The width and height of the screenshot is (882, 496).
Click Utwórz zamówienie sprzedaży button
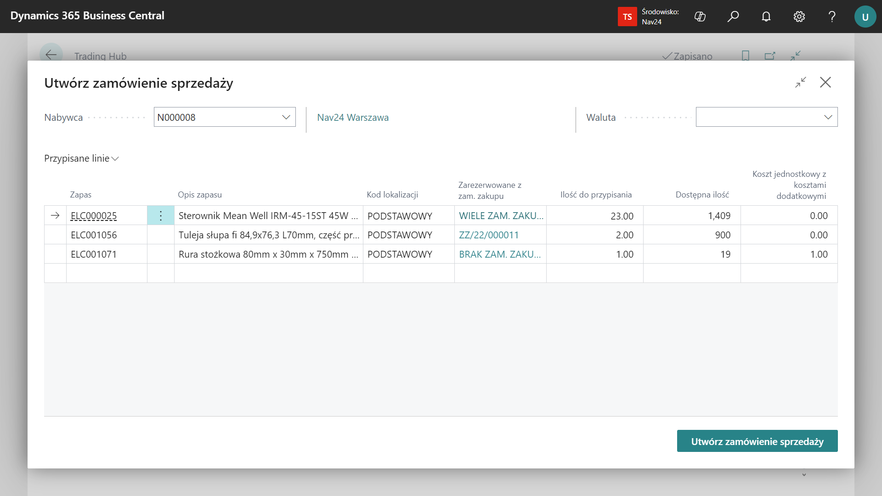click(757, 441)
